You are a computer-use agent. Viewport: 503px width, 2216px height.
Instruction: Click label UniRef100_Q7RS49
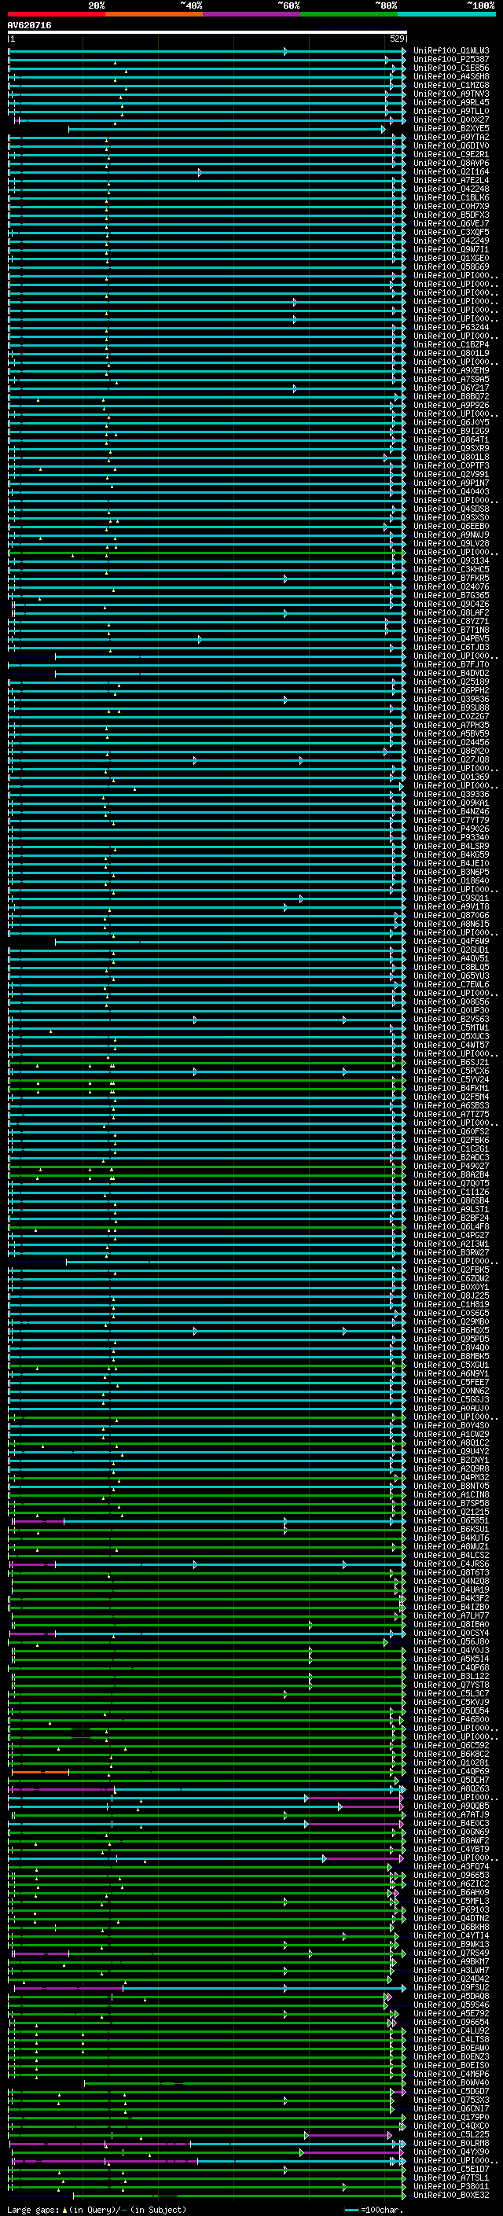[x=451, y=1953]
